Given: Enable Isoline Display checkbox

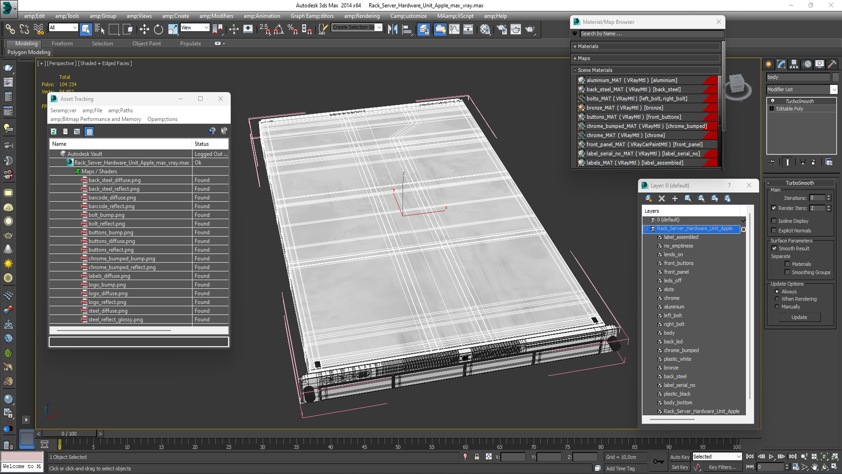Looking at the screenshot, I should click(x=774, y=221).
